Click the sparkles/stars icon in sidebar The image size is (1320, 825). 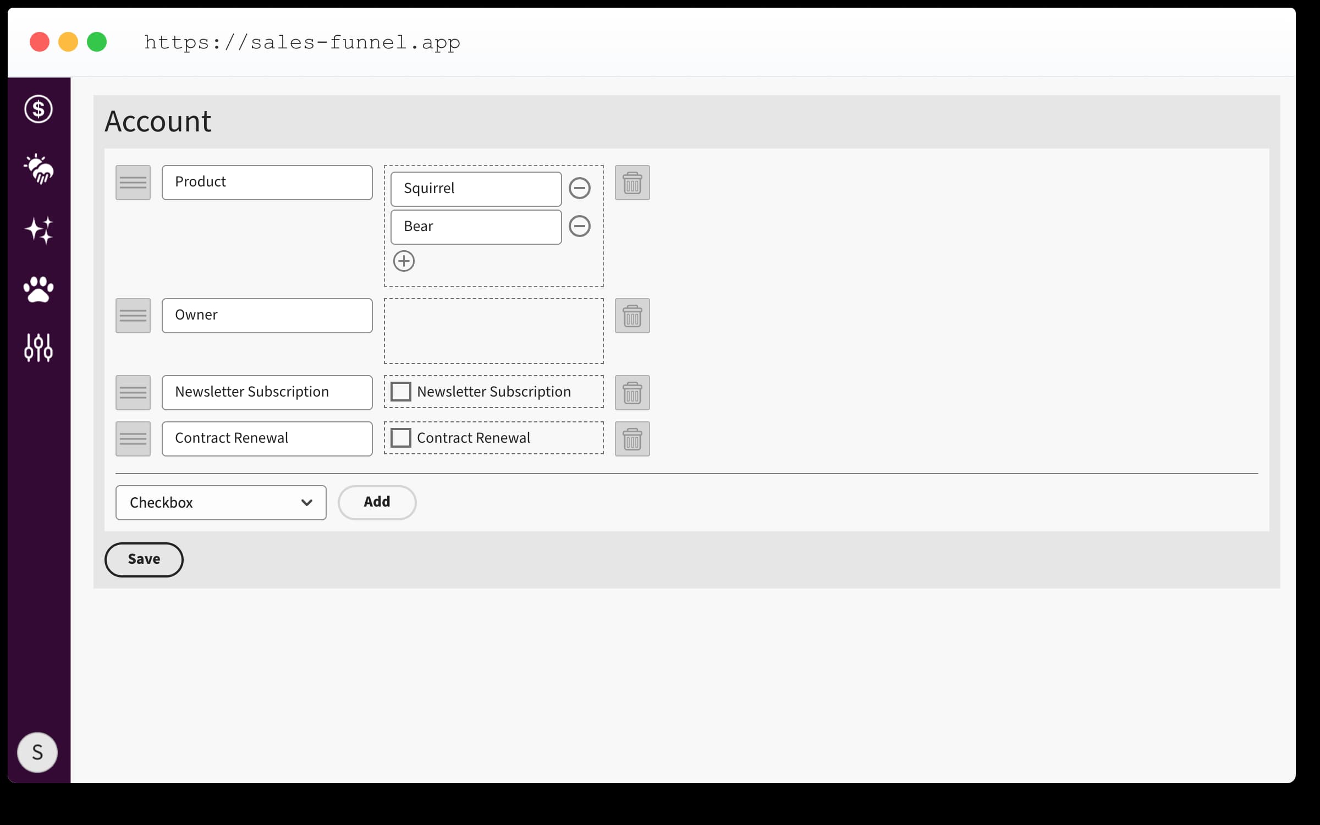coord(39,229)
